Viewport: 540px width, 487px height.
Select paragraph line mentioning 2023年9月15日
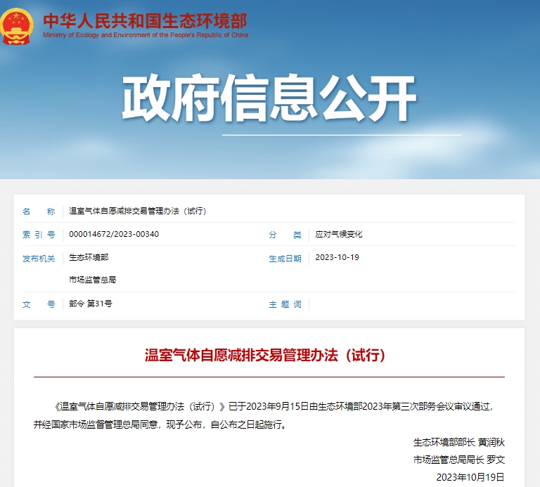pos(274,406)
